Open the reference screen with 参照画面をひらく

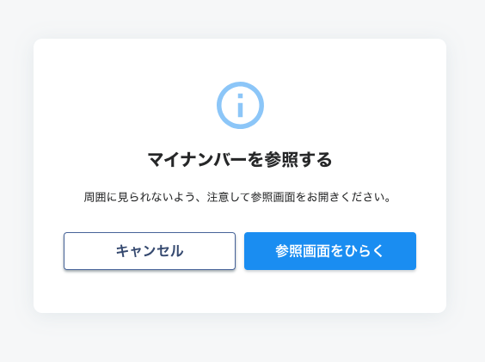click(330, 251)
